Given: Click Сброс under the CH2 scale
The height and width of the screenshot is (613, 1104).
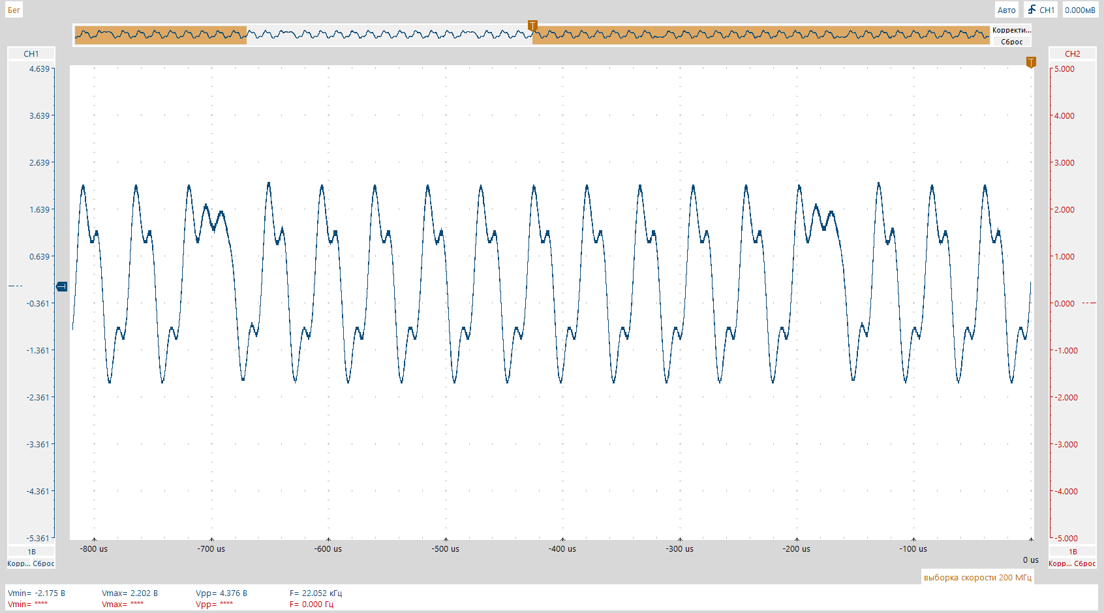Looking at the screenshot, I should [1085, 563].
